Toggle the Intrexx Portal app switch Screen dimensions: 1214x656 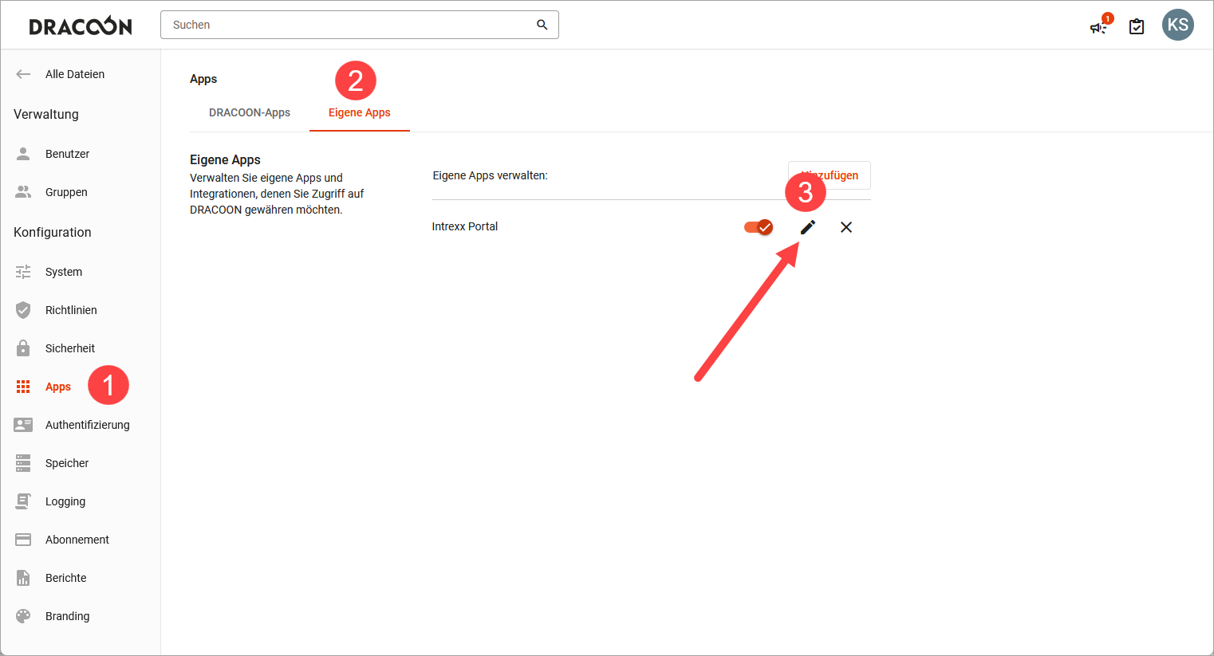coord(758,227)
